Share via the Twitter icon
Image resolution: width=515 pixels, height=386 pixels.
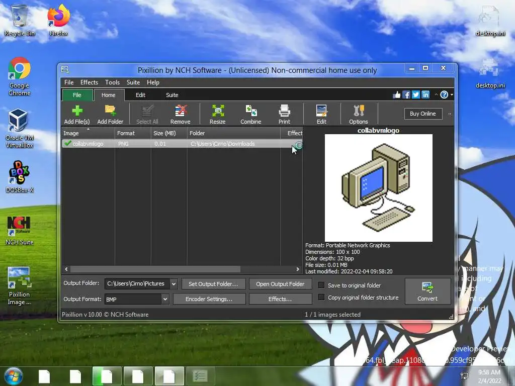pos(416,95)
